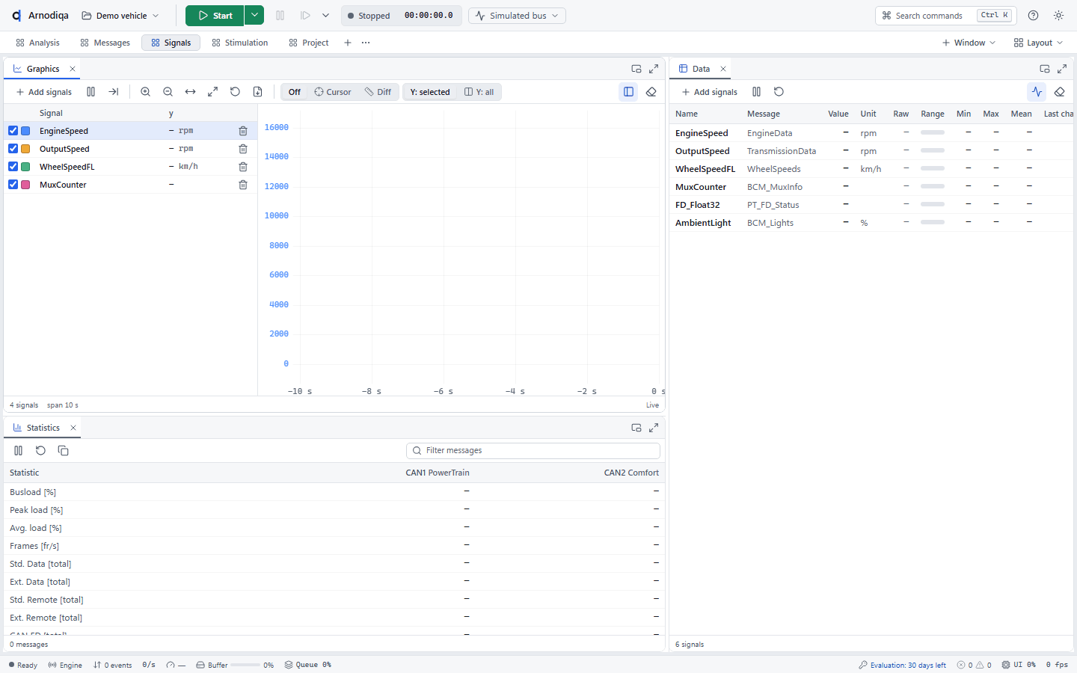Viewport: 1077px width, 673px height.
Task: Click the OutputSpeed orange color swatch
Action: (25, 149)
